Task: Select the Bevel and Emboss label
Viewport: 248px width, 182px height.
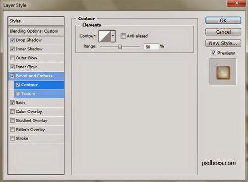Action: click(34, 76)
